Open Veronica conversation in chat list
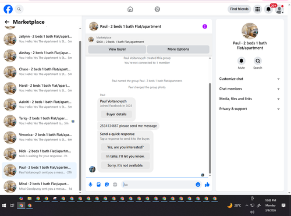Image resolution: width=291 pixels, height=216 pixels. point(39,137)
